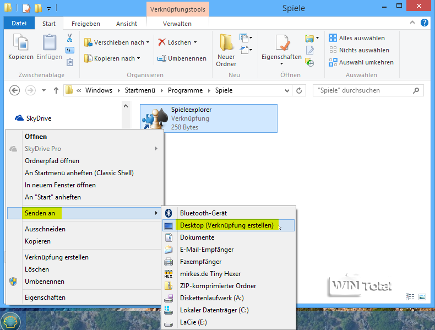Select the Spieleexplorer shortcut item
Viewport: 435px width, 330px height.
pos(209,118)
